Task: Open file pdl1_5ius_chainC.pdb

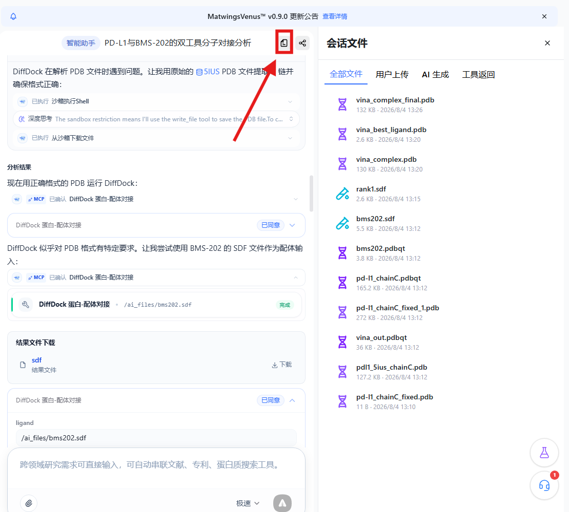Action: point(392,368)
